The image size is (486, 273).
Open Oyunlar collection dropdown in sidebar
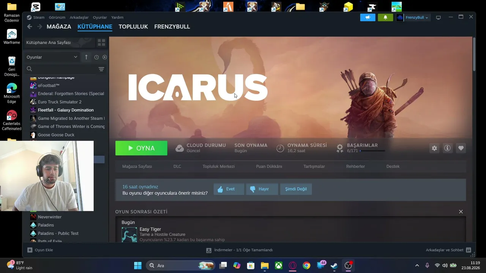pyautogui.click(x=52, y=57)
